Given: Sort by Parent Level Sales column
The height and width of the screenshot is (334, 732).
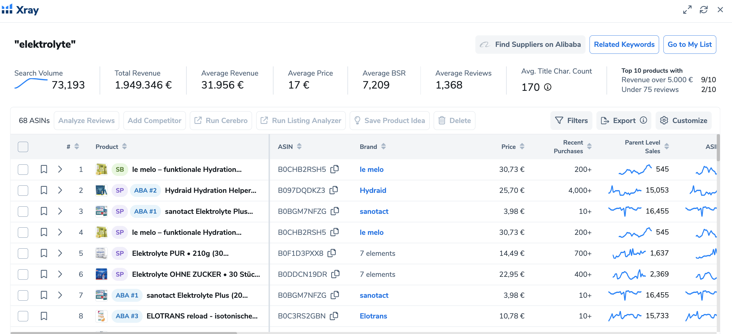Looking at the screenshot, I should click(x=667, y=146).
